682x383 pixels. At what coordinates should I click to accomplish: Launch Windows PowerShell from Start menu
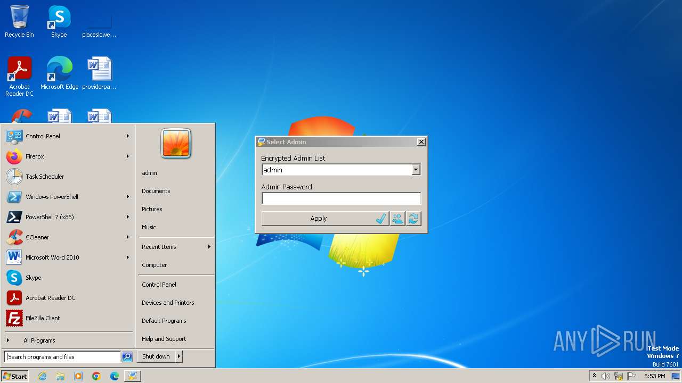(x=68, y=197)
